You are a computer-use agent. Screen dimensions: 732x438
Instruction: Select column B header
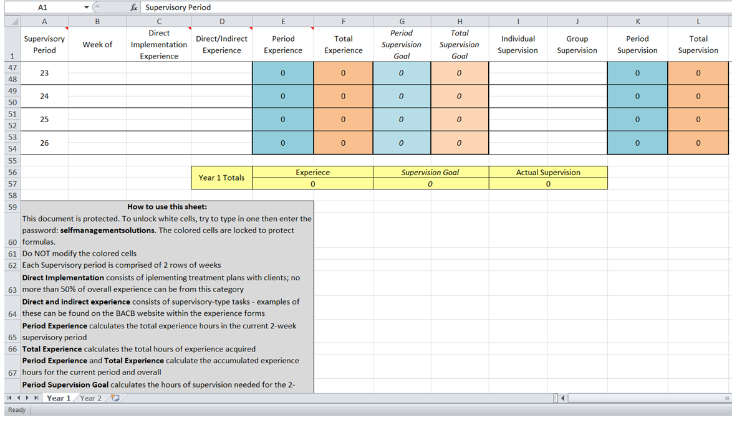pos(97,21)
